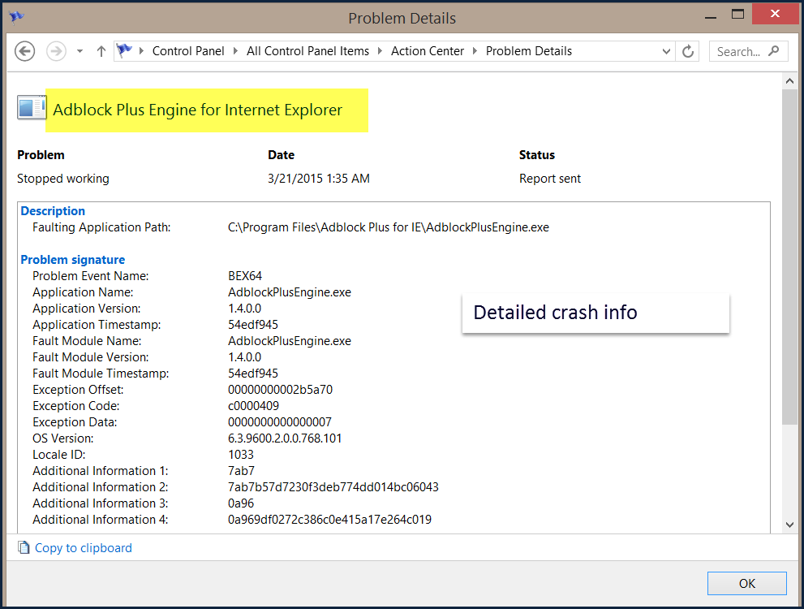Open the recent locations dropdown arrow
This screenshot has width=804, height=609.
(80, 51)
